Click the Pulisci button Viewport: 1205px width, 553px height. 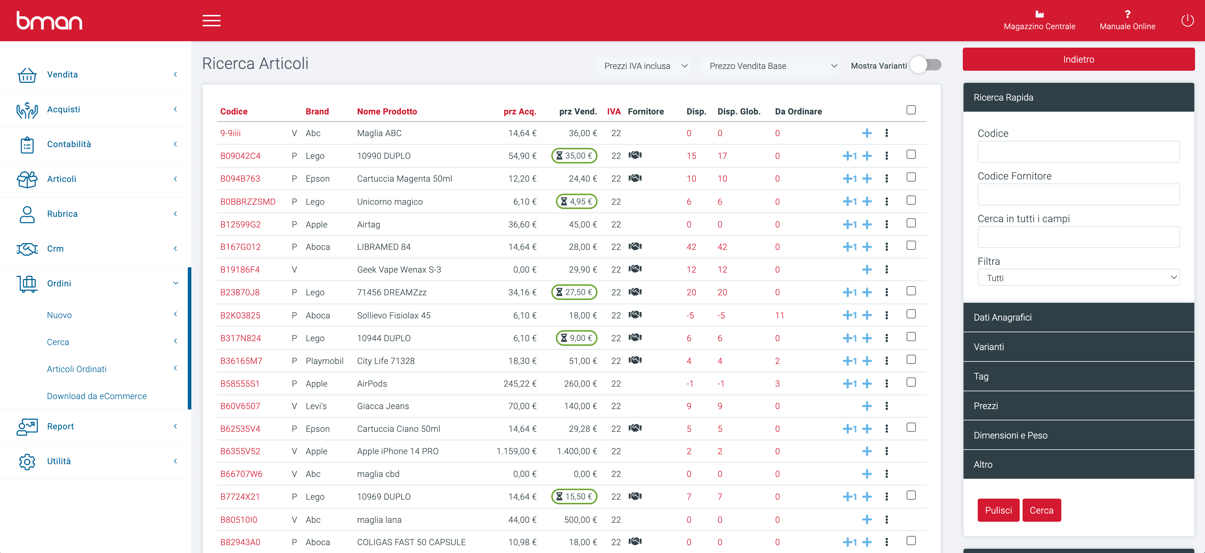point(998,510)
